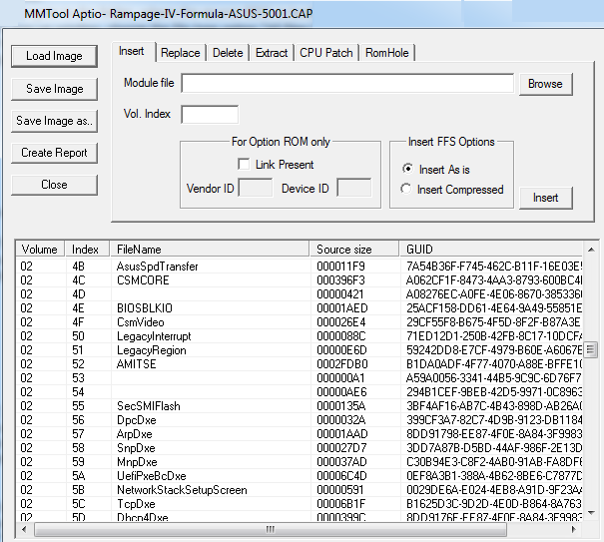Click the horizontal scroll left arrow
The width and height of the screenshot is (604, 542).
click(24, 529)
